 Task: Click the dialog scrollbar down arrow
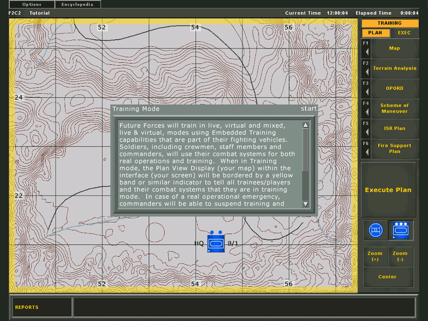click(305, 204)
